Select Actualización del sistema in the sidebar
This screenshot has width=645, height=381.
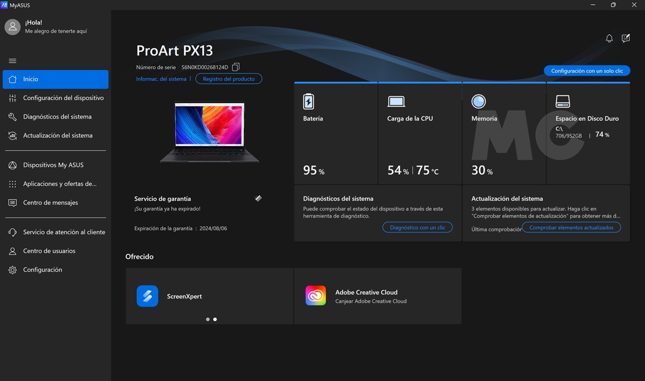pos(58,136)
